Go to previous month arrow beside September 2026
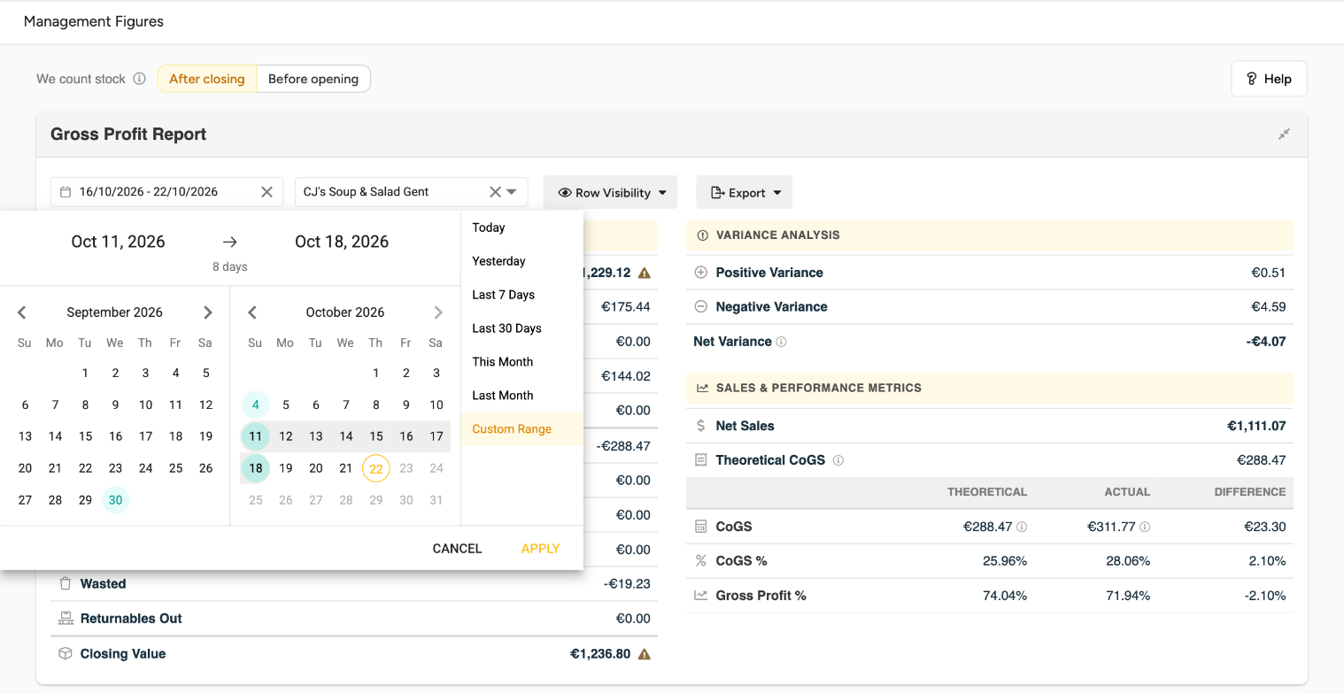This screenshot has width=1344, height=694. point(22,312)
